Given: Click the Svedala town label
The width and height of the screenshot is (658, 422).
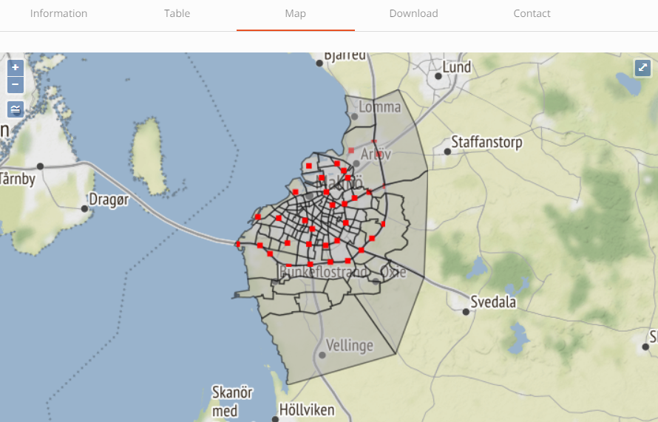Looking at the screenshot, I should [493, 302].
